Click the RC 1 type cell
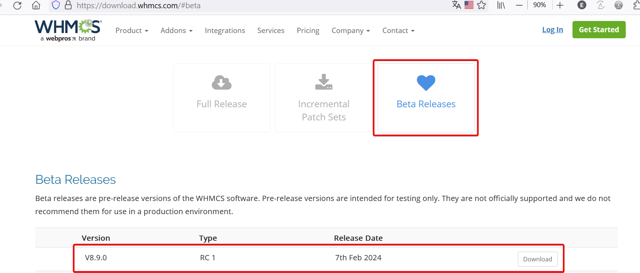Image resolution: width=640 pixels, height=273 pixels. pyautogui.click(x=208, y=258)
